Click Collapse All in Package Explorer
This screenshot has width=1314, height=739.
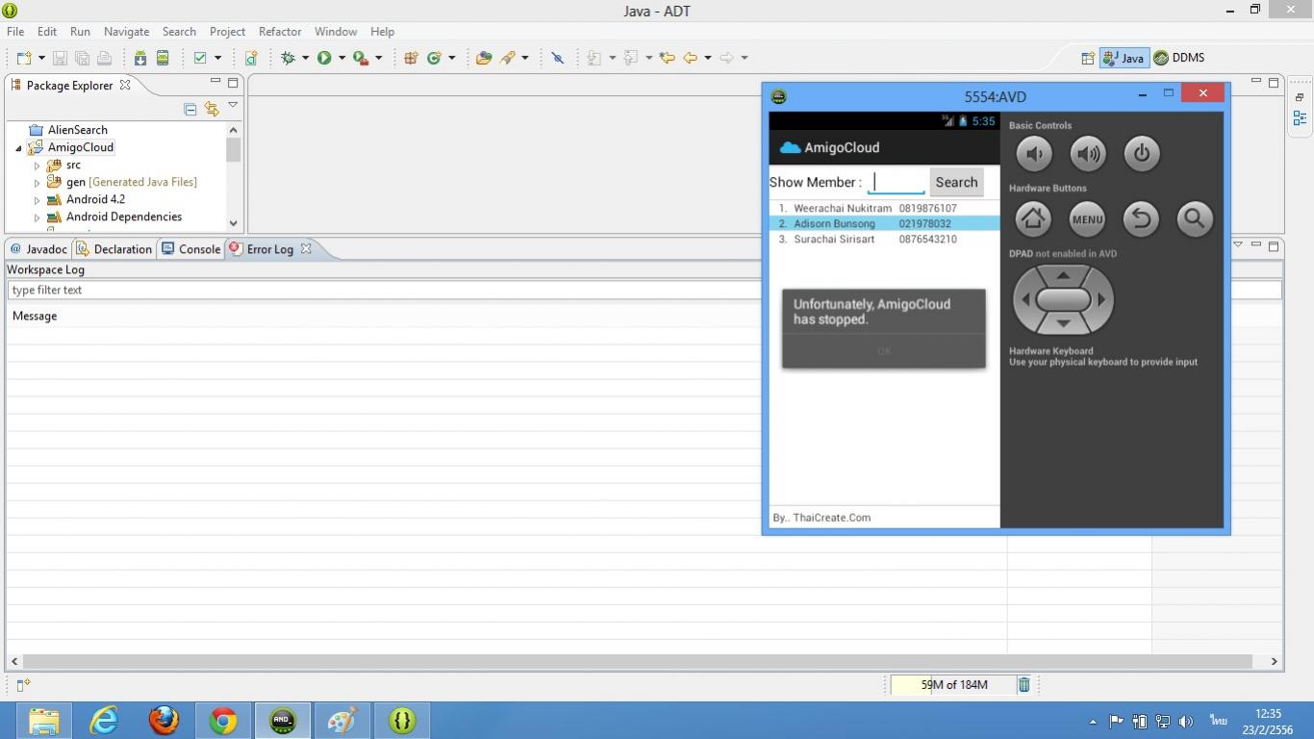click(190, 109)
